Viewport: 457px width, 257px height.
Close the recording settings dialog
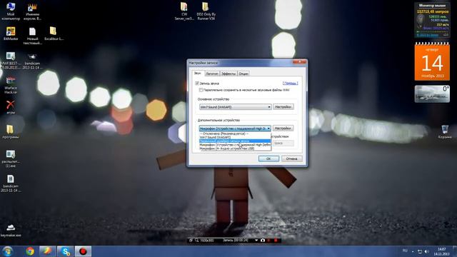(x=299, y=62)
